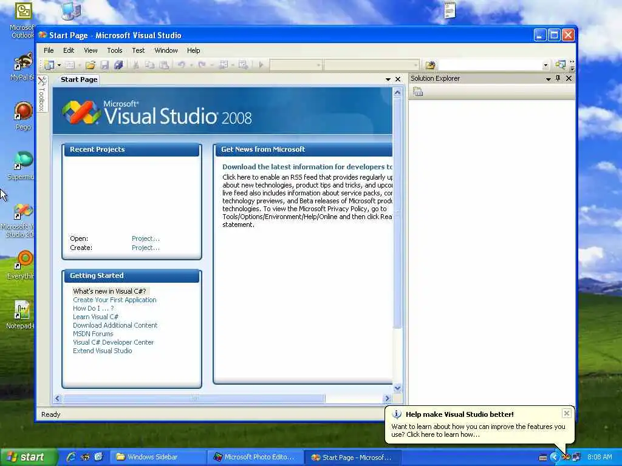This screenshot has height=466, width=622.
Task: Open the Tools menu
Action: click(x=114, y=50)
